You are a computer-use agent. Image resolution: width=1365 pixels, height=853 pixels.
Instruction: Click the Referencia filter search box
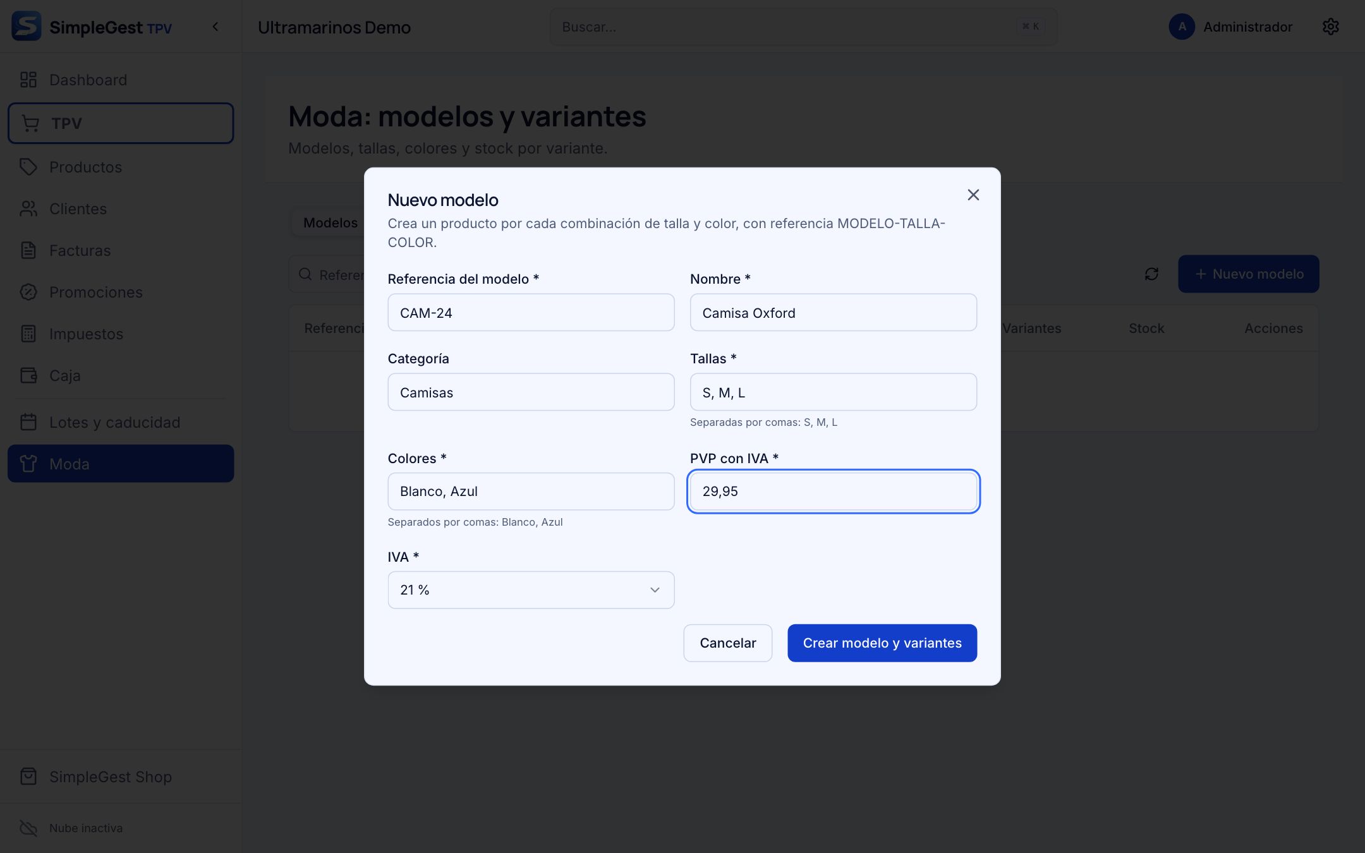327,274
